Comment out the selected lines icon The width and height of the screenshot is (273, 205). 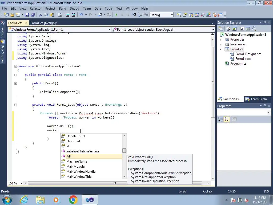(68, 15)
